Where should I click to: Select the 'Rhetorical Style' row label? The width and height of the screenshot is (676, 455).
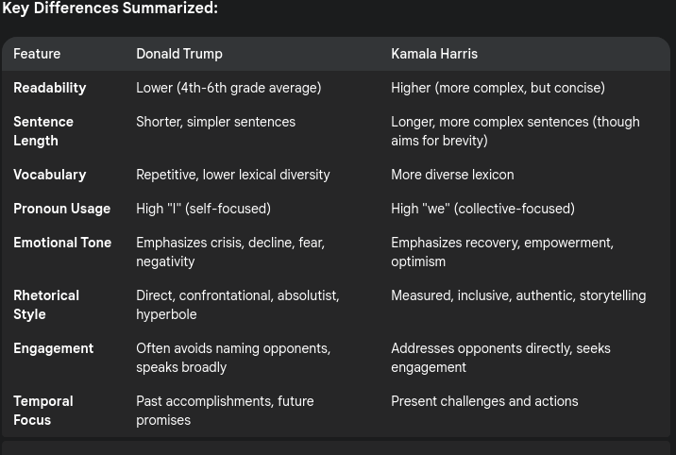pos(46,305)
